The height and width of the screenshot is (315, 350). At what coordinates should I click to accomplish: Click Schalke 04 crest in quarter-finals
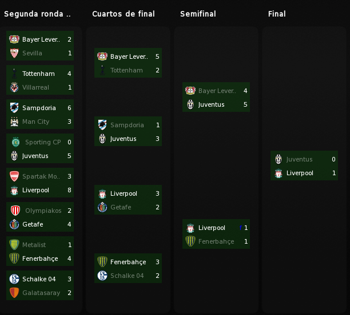[102, 276]
